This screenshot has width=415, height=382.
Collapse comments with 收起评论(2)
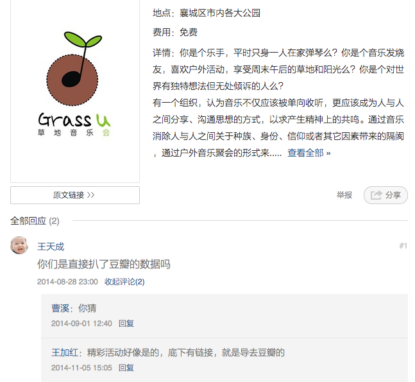pos(124,282)
